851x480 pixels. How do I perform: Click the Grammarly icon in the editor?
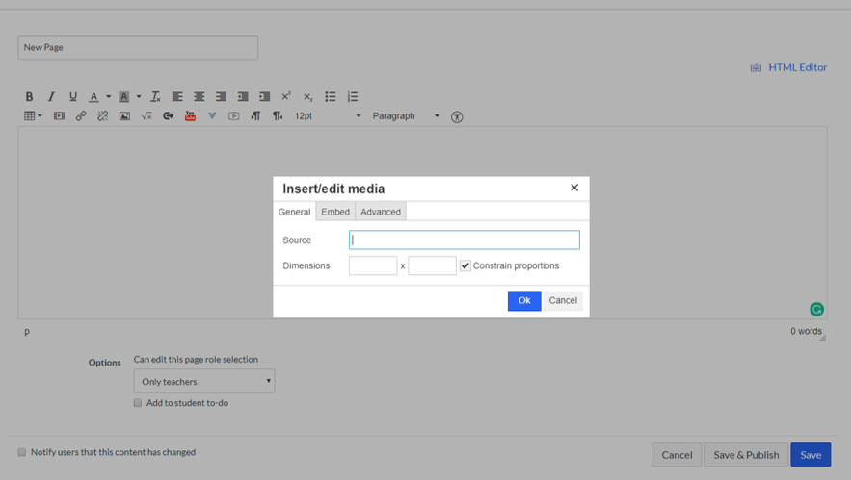tap(816, 309)
